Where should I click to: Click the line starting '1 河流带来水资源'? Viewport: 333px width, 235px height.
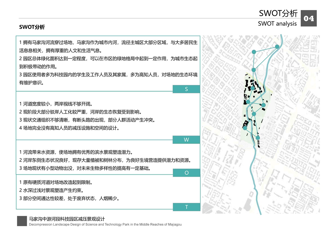(76, 152)
